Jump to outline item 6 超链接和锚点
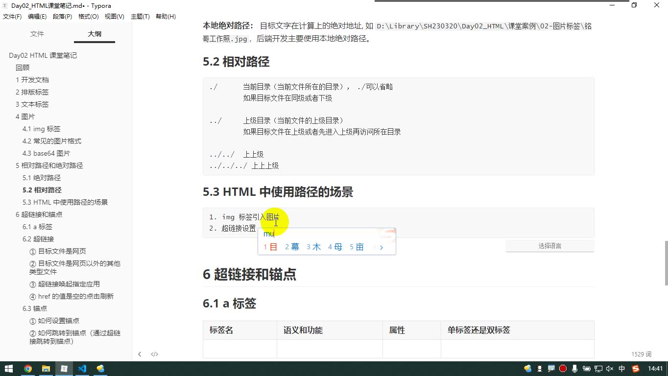 pos(39,214)
